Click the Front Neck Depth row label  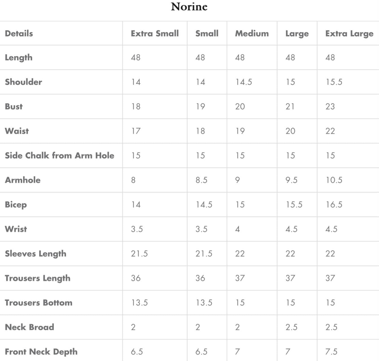click(x=41, y=352)
